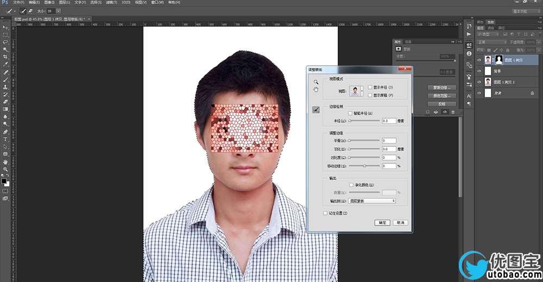Image resolution: width=543 pixels, height=282 pixels.
Task: Toggle mask visibility eye in Properties panel
Action: click(x=445, y=112)
